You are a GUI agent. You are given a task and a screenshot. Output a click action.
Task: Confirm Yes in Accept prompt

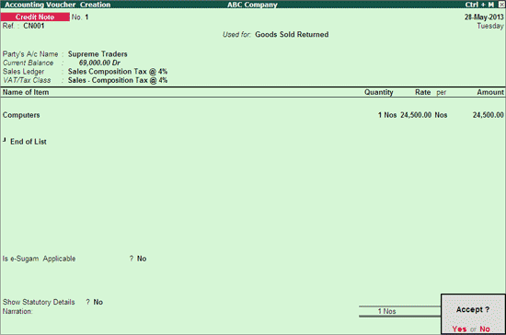click(459, 329)
